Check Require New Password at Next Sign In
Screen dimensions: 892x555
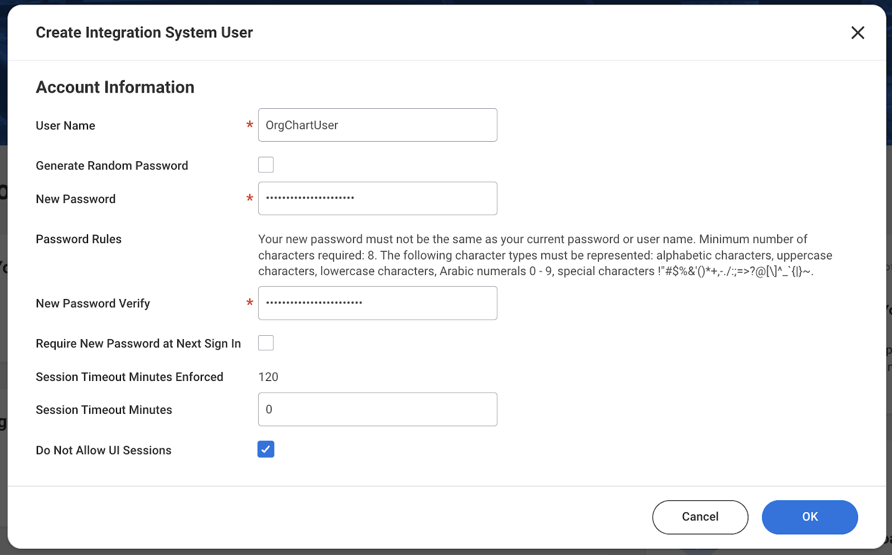pyautogui.click(x=266, y=343)
